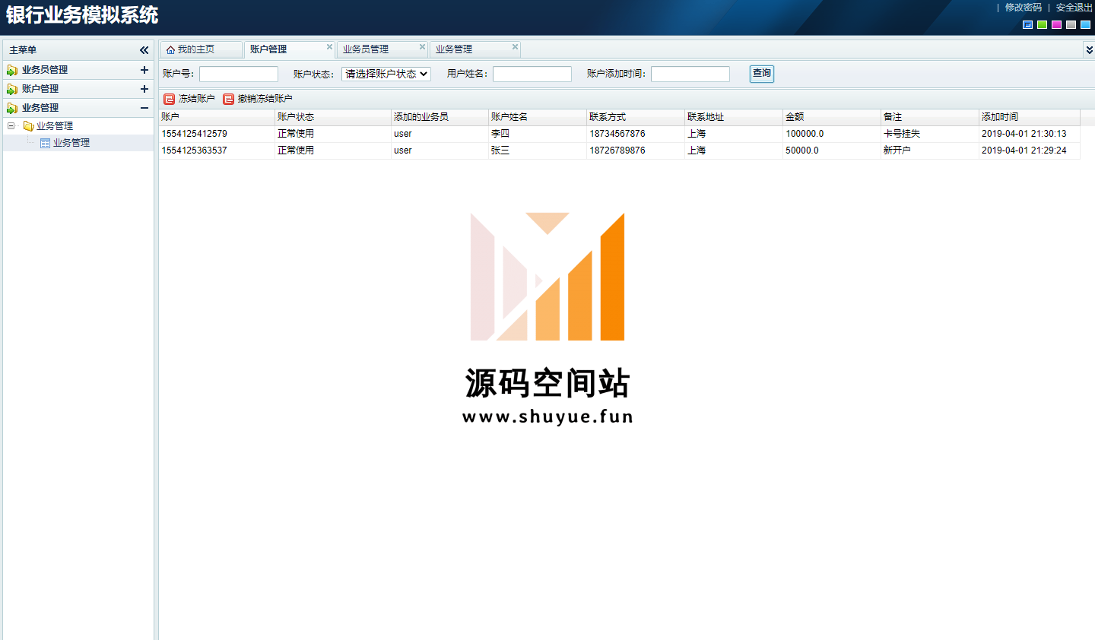
Task: Open the tab overflow double-chevron menu
Action: click(1089, 50)
